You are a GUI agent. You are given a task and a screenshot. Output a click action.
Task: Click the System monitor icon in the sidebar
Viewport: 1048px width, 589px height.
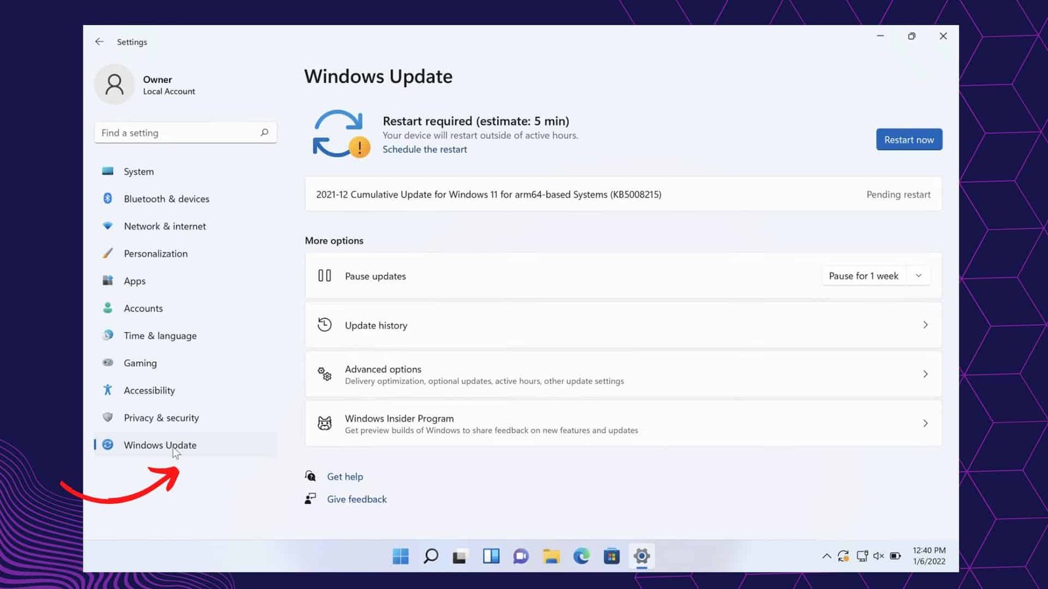(x=108, y=171)
